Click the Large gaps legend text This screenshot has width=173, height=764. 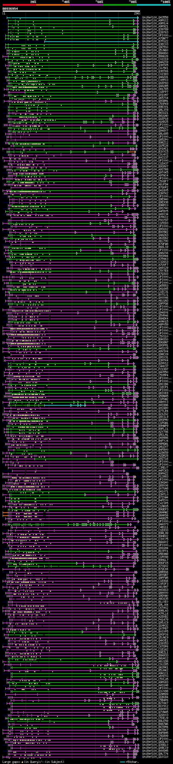[x=33, y=762]
